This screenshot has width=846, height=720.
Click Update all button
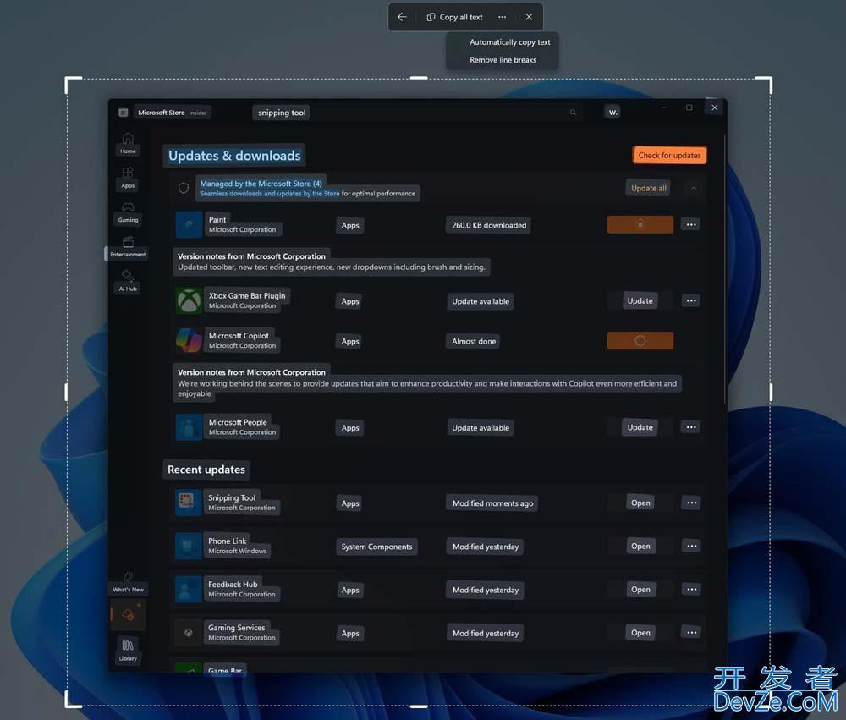pyautogui.click(x=649, y=188)
